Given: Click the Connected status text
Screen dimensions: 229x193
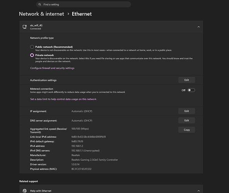Looking at the screenshot, I should pos(36,29).
